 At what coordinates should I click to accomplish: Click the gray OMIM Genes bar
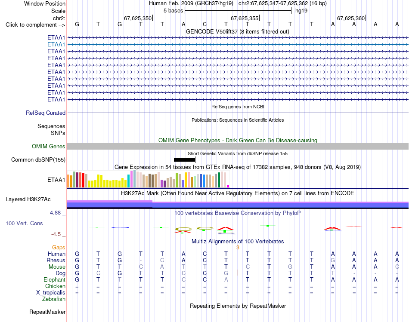(x=238, y=147)
